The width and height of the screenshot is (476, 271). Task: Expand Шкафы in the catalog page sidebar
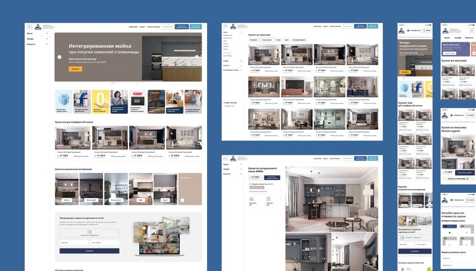click(x=241, y=61)
